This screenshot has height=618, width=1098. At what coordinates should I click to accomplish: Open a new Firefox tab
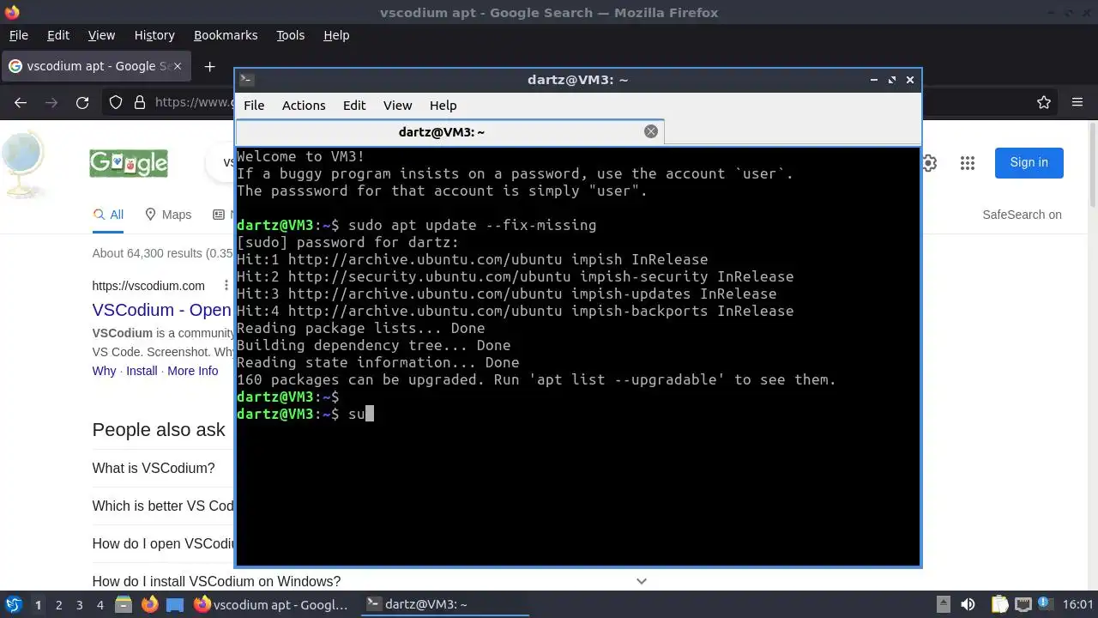point(209,66)
